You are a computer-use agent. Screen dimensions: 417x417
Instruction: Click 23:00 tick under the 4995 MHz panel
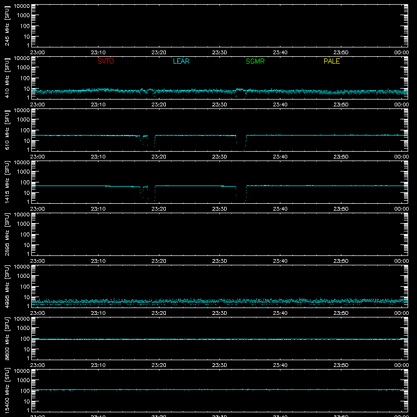pyautogui.click(x=38, y=313)
